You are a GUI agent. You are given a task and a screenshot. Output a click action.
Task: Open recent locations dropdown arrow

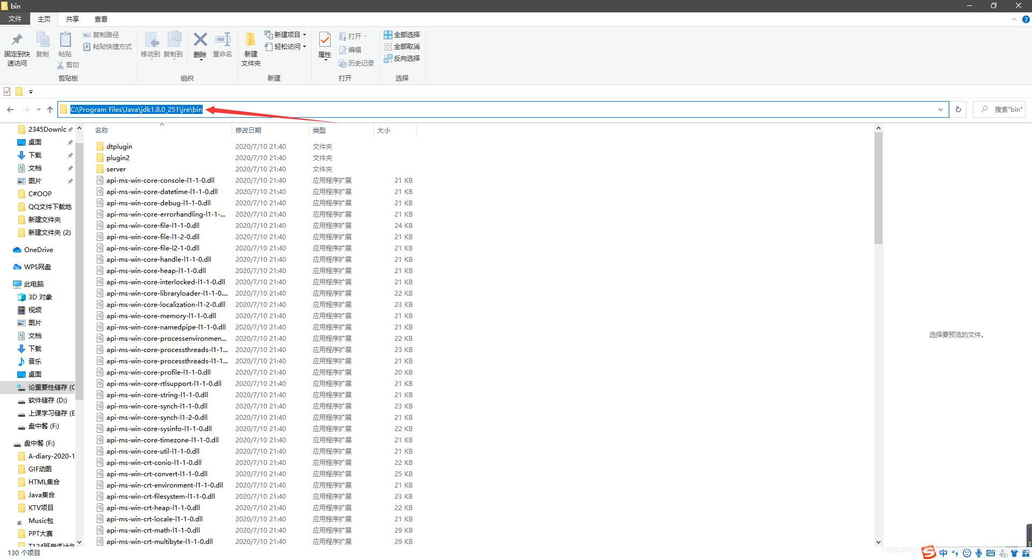[x=39, y=110]
